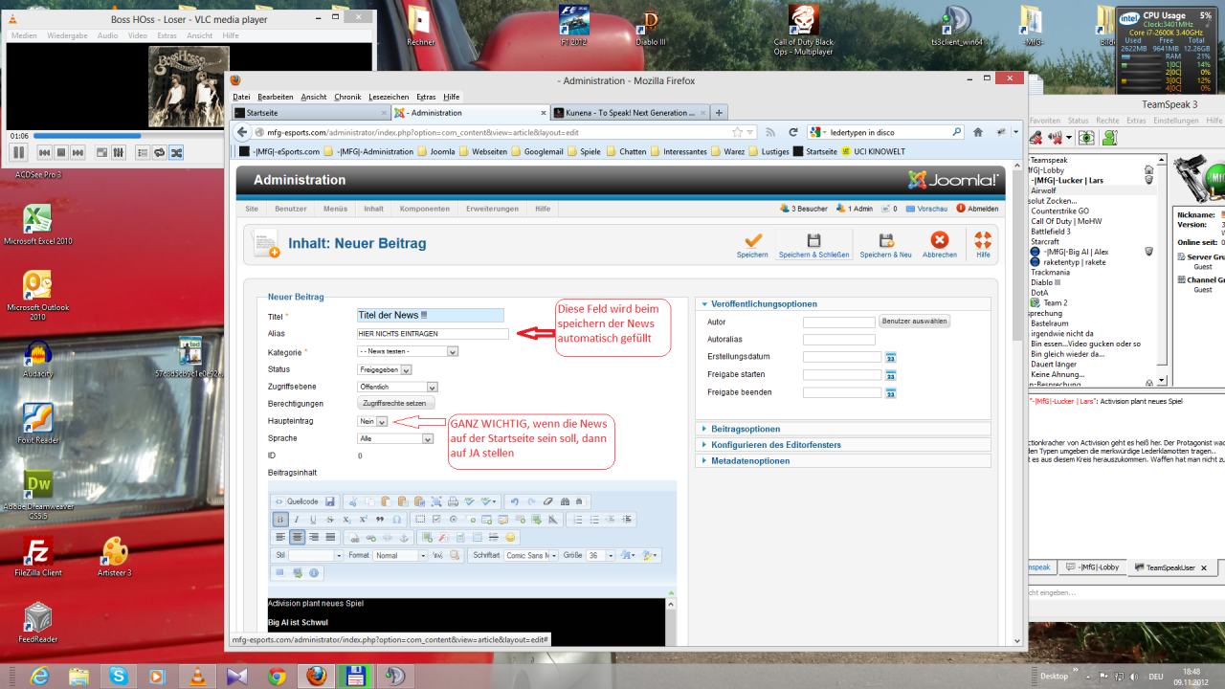Screen dimensions: 1225x689
Task: Open the Kategorie dropdown
Action: click(453, 351)
